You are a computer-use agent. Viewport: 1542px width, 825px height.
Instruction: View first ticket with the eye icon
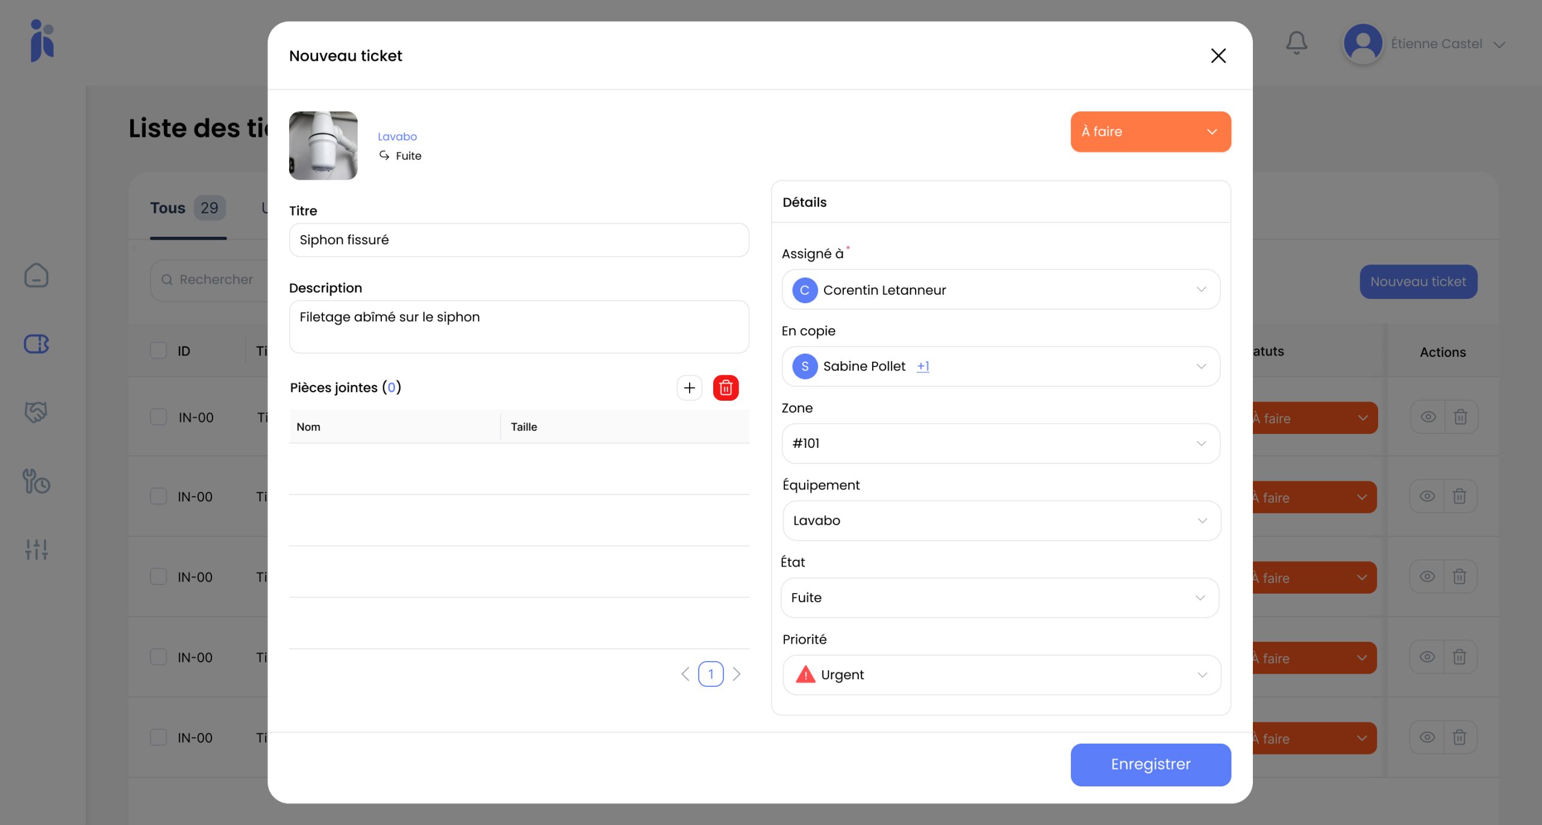tap(1428, 417)
